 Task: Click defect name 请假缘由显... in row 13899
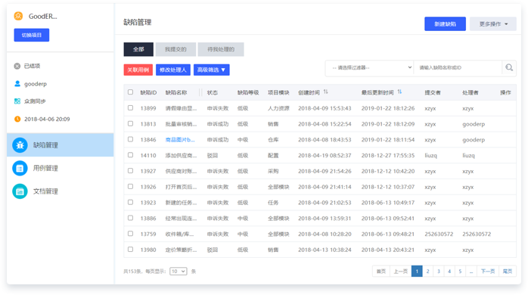[x=181, y=108]
